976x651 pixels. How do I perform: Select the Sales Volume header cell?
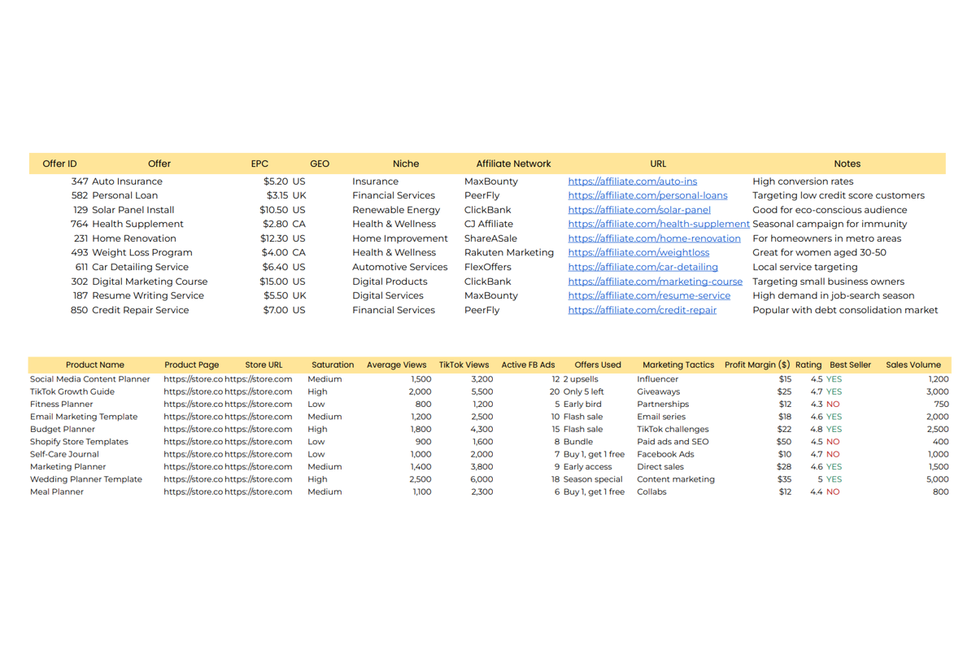coord(913,365)
